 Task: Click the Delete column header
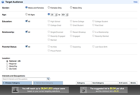point(133,83)
